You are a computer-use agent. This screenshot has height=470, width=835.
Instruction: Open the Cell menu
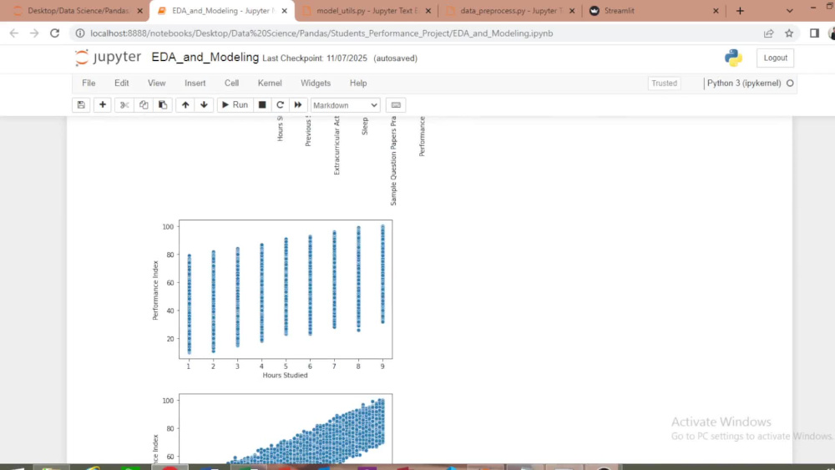pos(231,83)
